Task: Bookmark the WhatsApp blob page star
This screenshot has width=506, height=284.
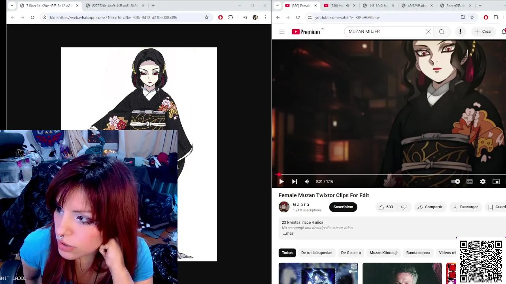Action: pyautogui.click(x=206, y=17)
